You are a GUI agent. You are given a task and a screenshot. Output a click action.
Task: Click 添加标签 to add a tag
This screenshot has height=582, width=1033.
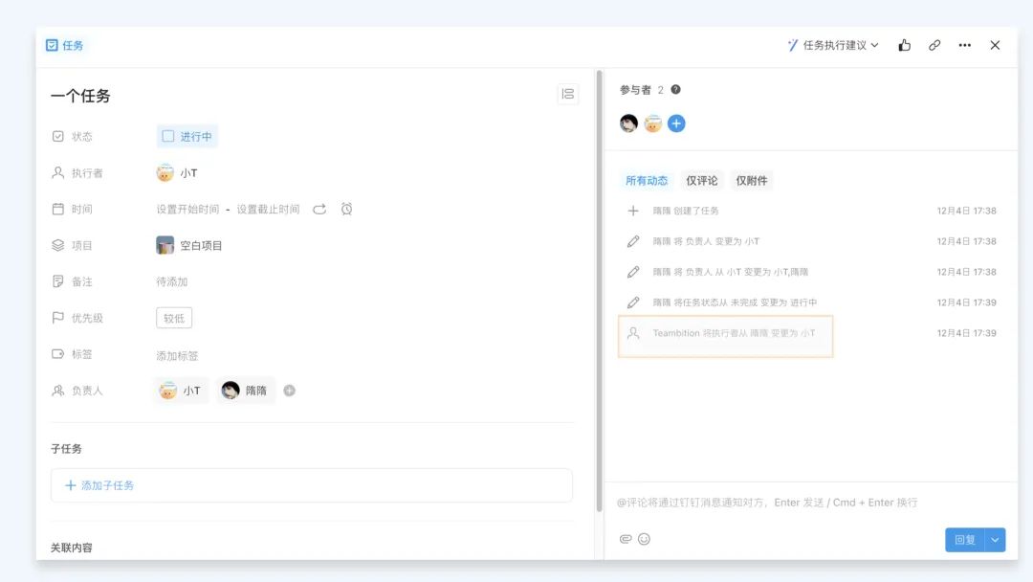point(177,355)
